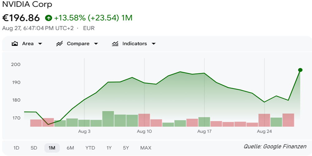Switch to the YTD time range

(90, 148)
